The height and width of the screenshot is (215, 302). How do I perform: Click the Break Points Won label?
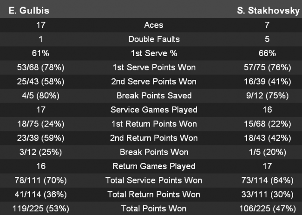click(x=154, y=152)
